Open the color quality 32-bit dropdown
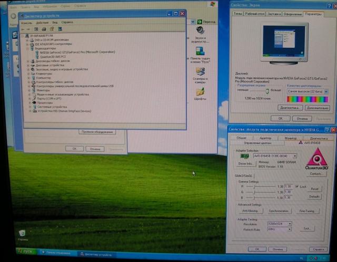The width and height of the screenshot is (337, 262). point(326,91)
